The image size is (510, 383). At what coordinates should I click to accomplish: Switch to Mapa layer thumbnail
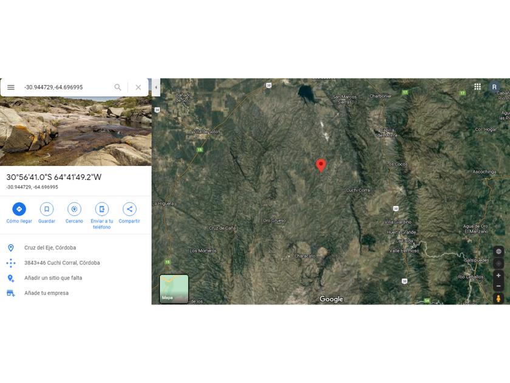(174, 289)
